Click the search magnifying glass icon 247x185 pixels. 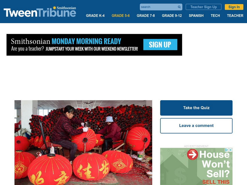click(x=179, y=7)
